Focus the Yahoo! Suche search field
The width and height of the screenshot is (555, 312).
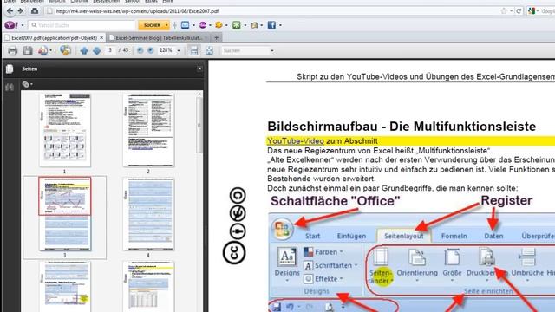pyautogui.click(x=82, y=25)
